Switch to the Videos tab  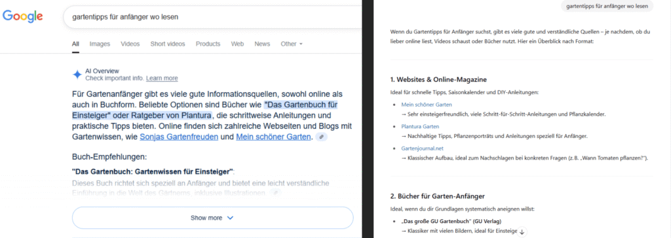click(130, 44)
